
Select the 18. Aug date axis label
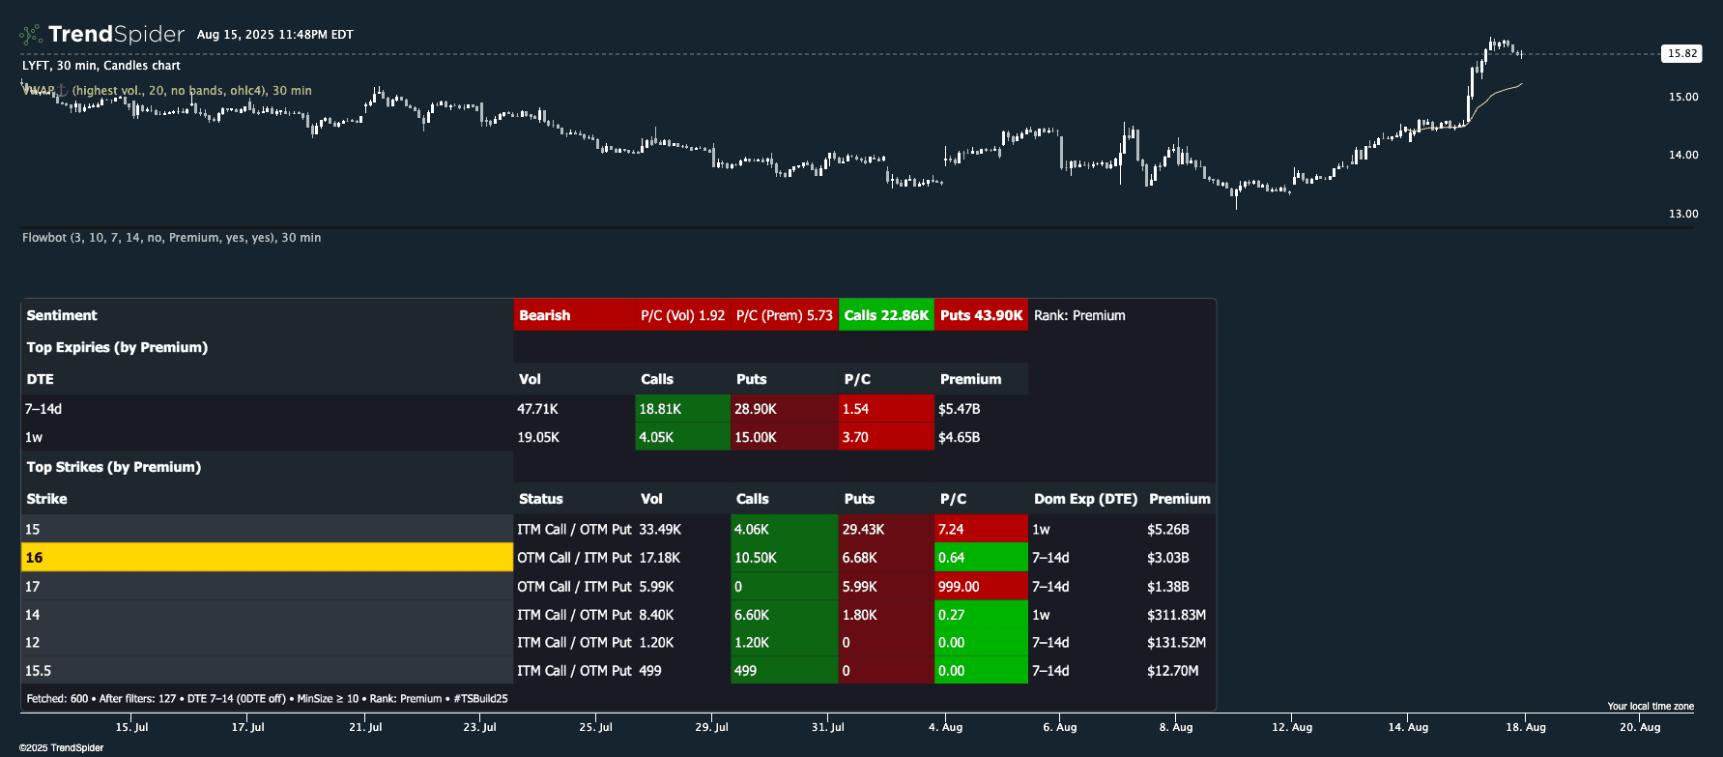(x=1525, y=727)
